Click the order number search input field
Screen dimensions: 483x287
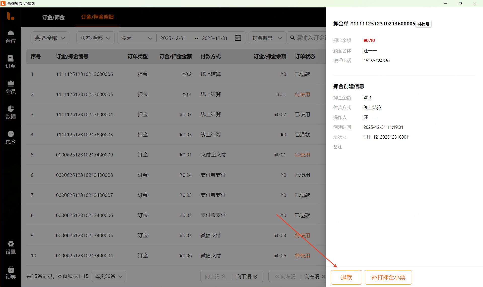point(311,38)
